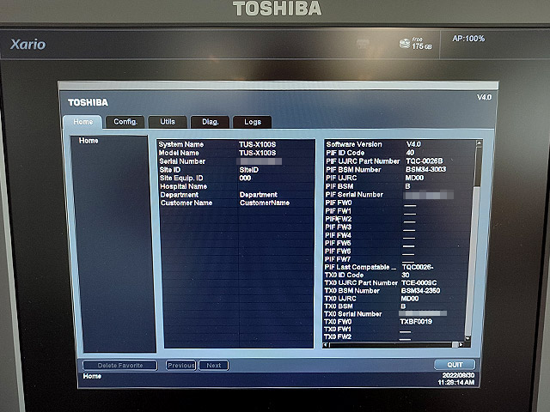The width and height of the screenshot is (550, 412).
Task: Select the Hospital Name row
Action: 236,186
